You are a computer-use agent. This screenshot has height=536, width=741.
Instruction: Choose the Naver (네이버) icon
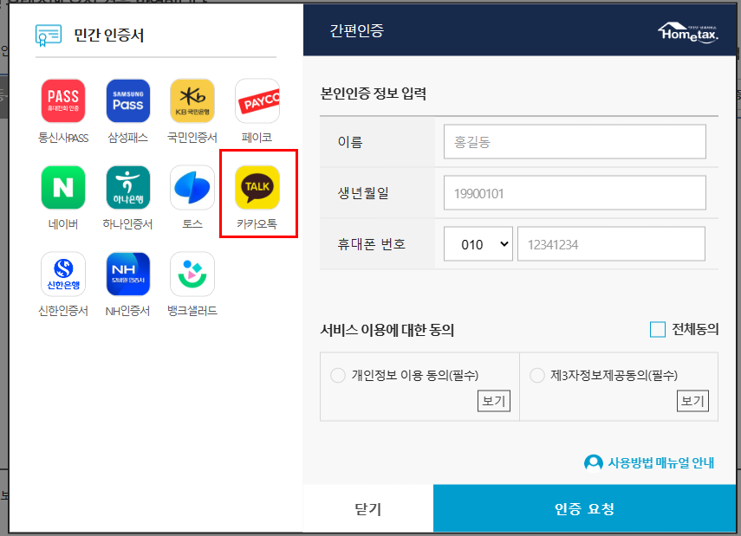[63, 188]
